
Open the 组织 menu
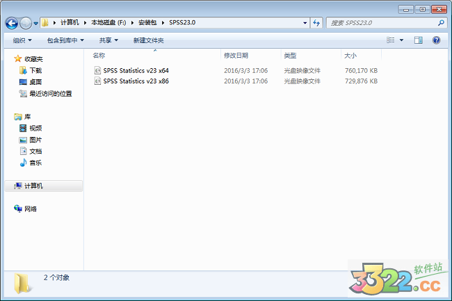tap(22, 40)
